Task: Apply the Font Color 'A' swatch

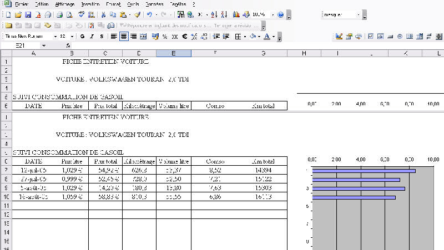Action: point(267,37)
